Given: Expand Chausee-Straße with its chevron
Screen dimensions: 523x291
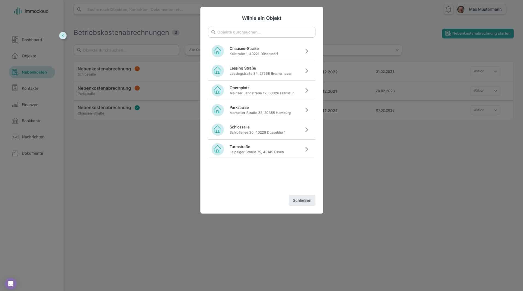Looking at the screenshot, I should 307,51.
